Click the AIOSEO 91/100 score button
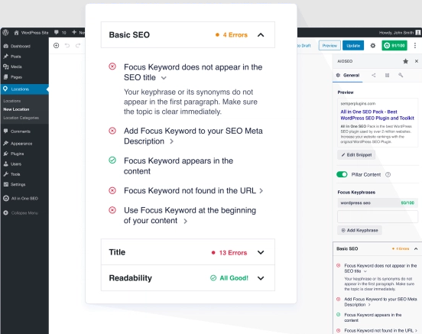 (x=394, y=46)
